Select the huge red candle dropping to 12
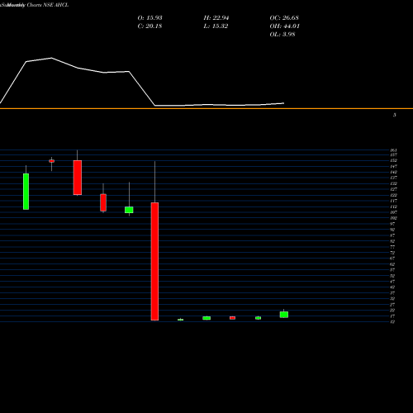413x413 pixels. (154, 261)
